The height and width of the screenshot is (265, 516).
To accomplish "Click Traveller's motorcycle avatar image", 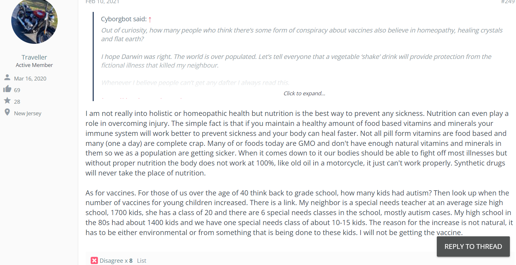I will [34, 21].
